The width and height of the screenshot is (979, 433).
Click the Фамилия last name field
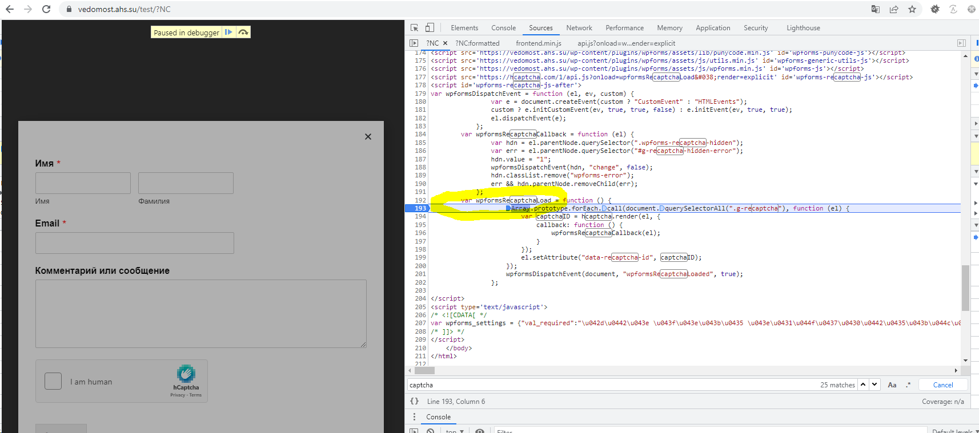186,183
